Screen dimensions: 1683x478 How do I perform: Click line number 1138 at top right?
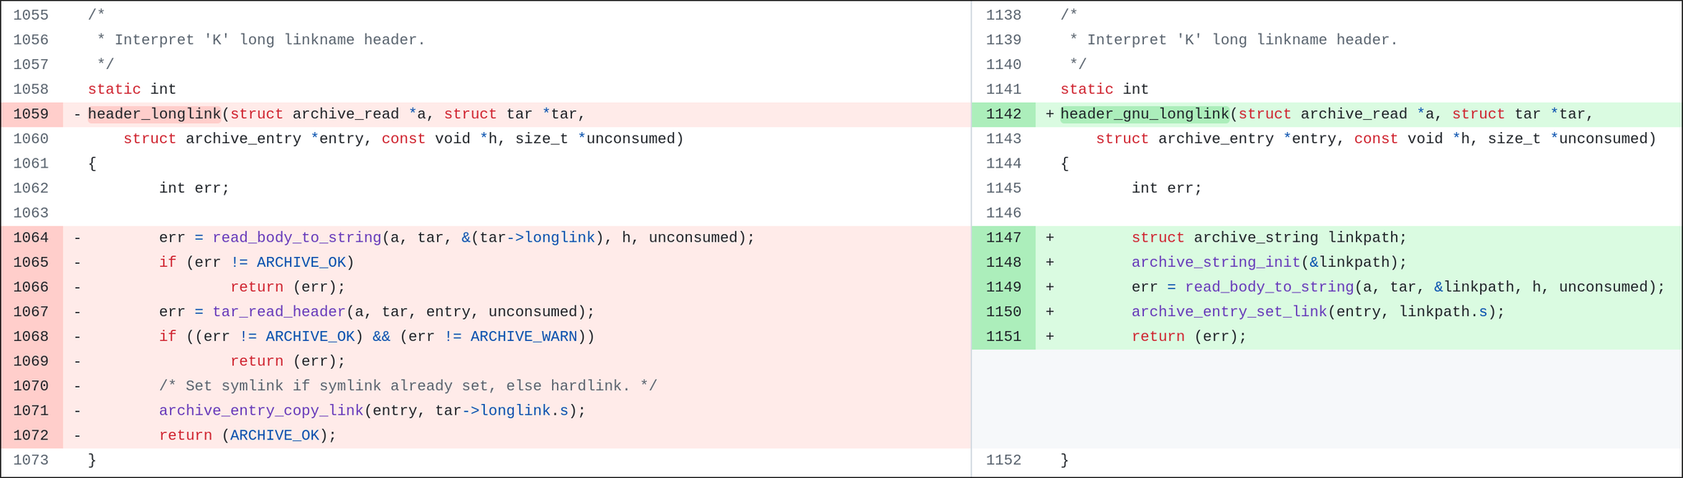[x=1003, y=15]
